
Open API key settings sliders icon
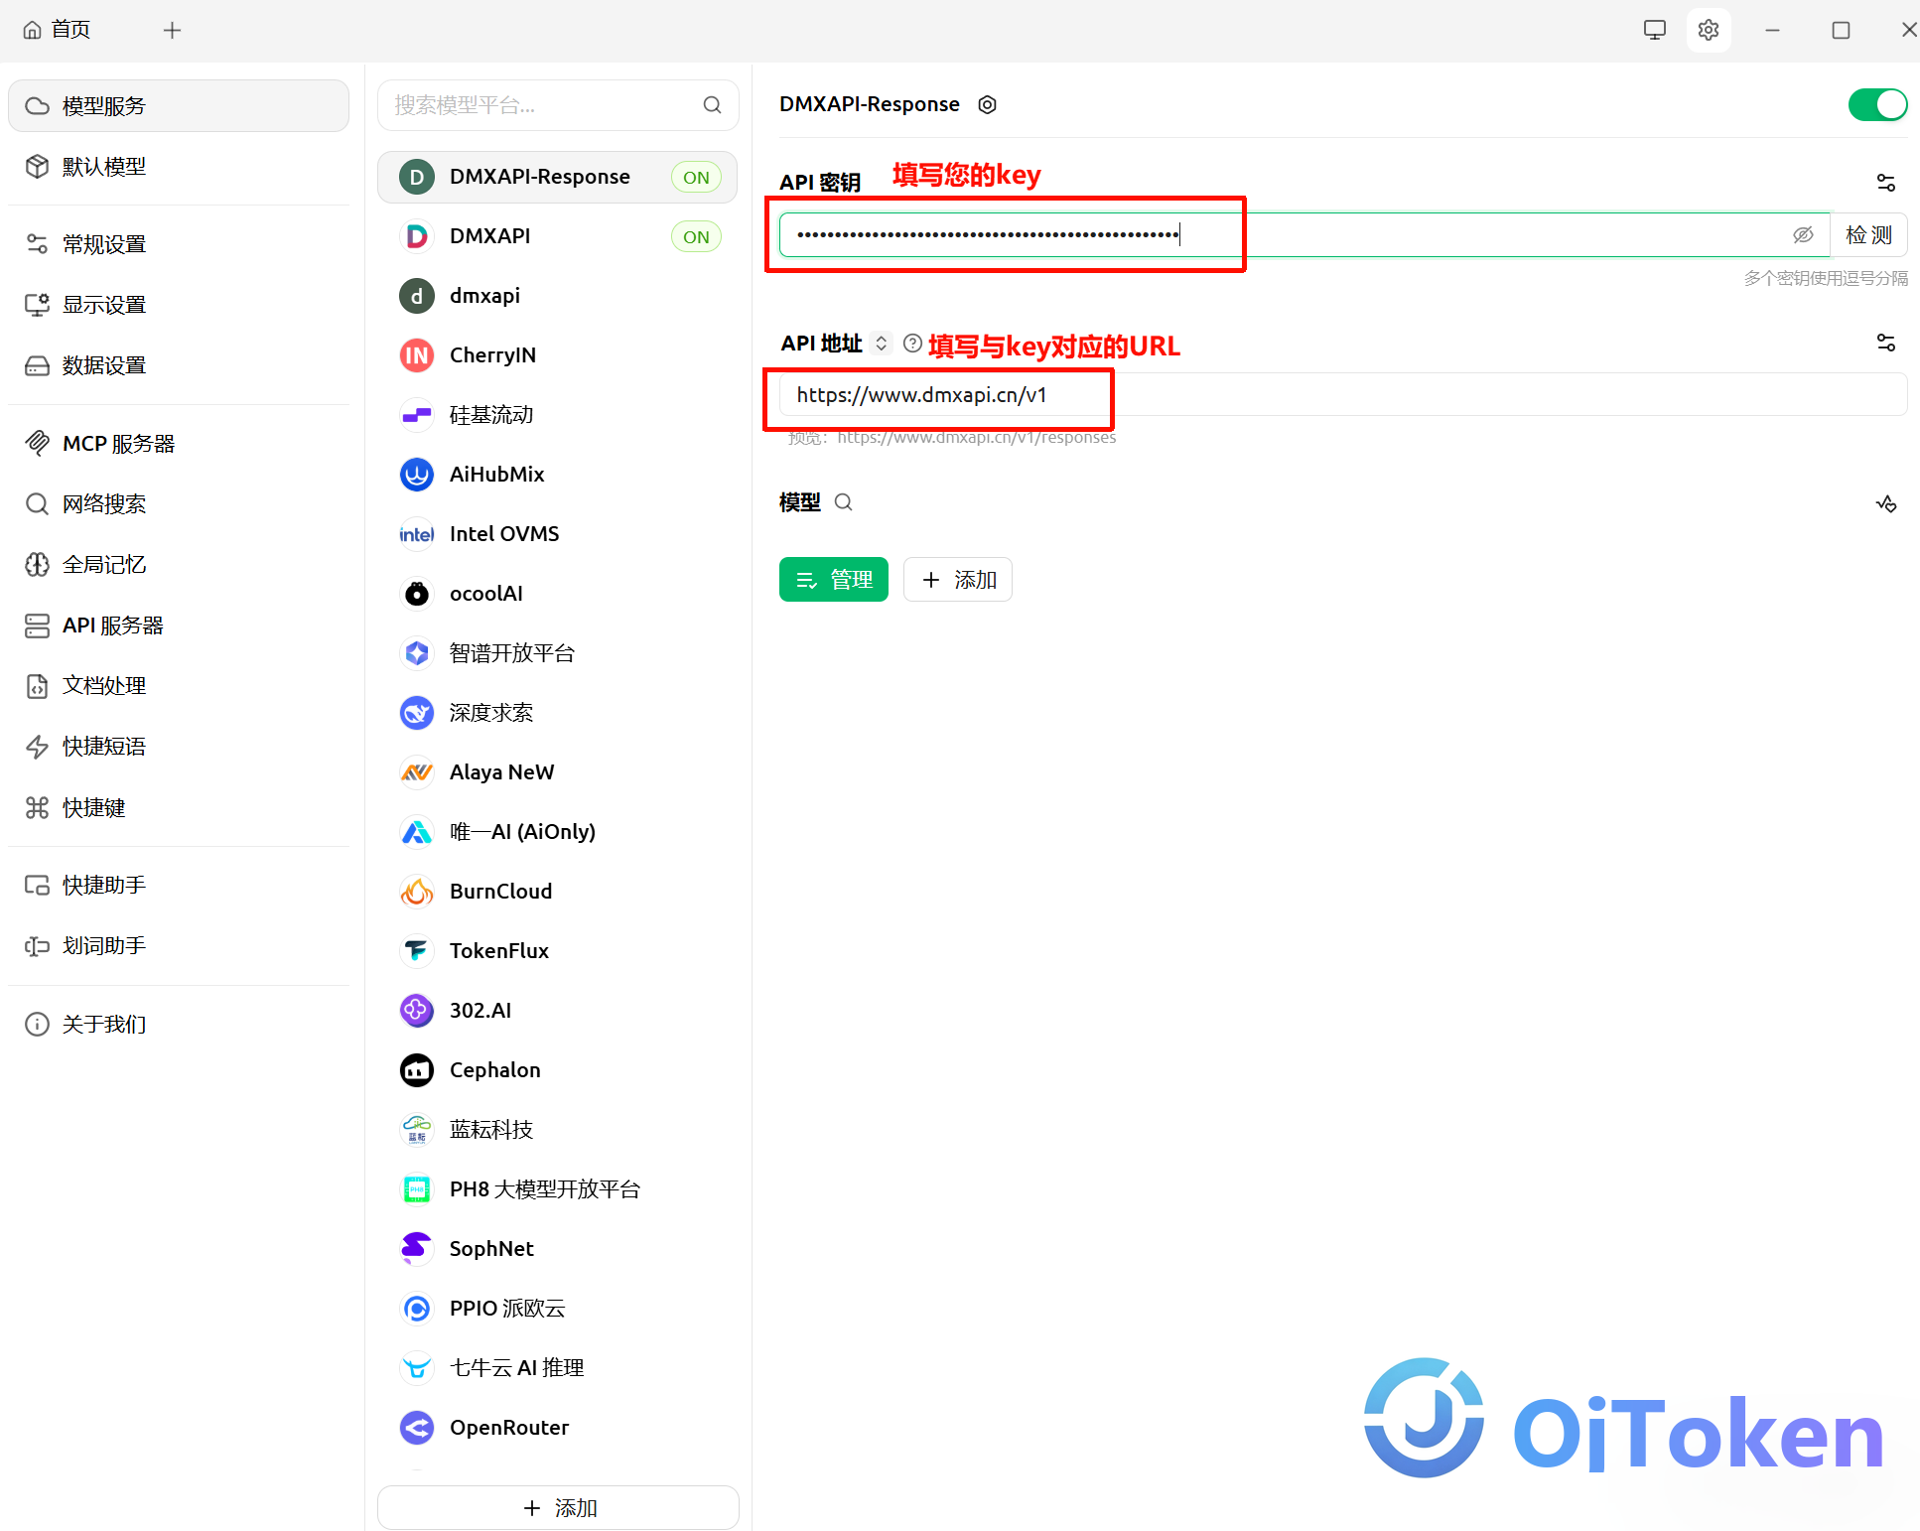(1886, 183)
